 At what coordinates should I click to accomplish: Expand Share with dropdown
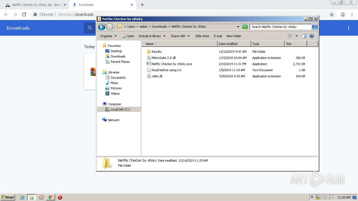[x=180, y=36]
